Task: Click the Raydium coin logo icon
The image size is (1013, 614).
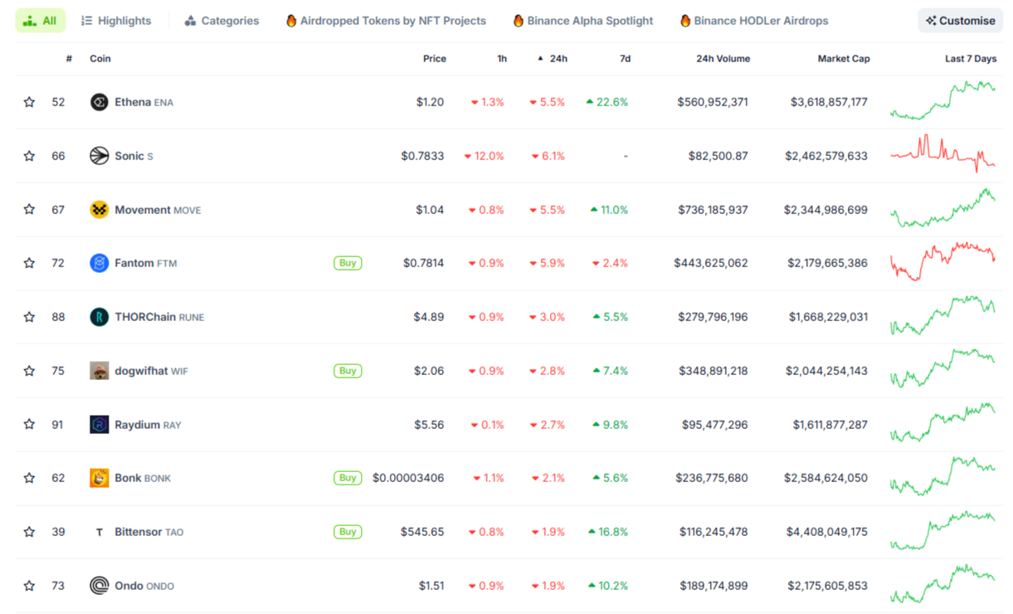Action: pos(99,425)
